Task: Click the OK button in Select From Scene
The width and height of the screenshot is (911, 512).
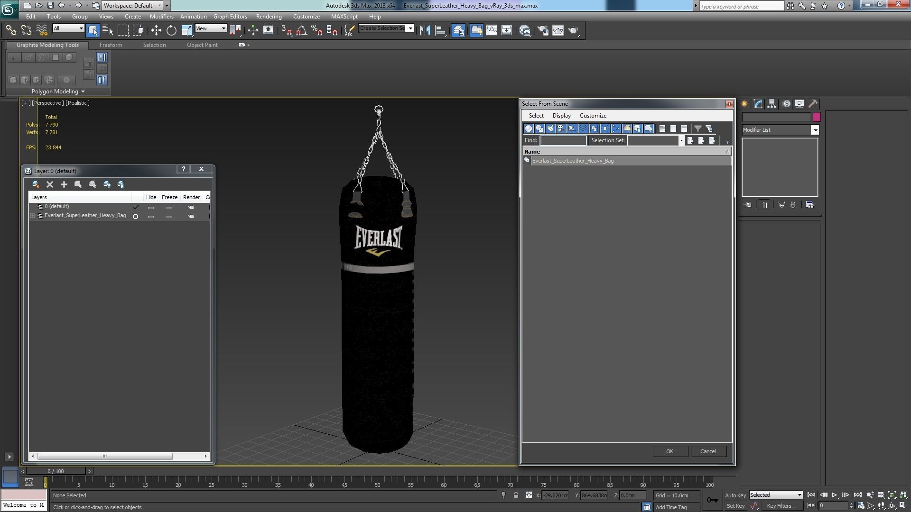Action: click(669, 451)
